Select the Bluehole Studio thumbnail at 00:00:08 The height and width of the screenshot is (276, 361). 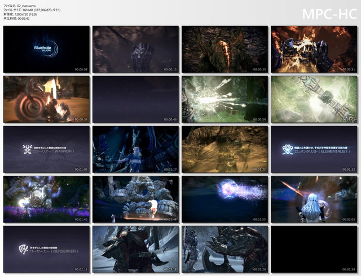pyautogui.click(x=46, y=49)
